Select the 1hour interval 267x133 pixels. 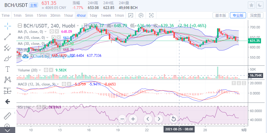(x=68, y=16)
